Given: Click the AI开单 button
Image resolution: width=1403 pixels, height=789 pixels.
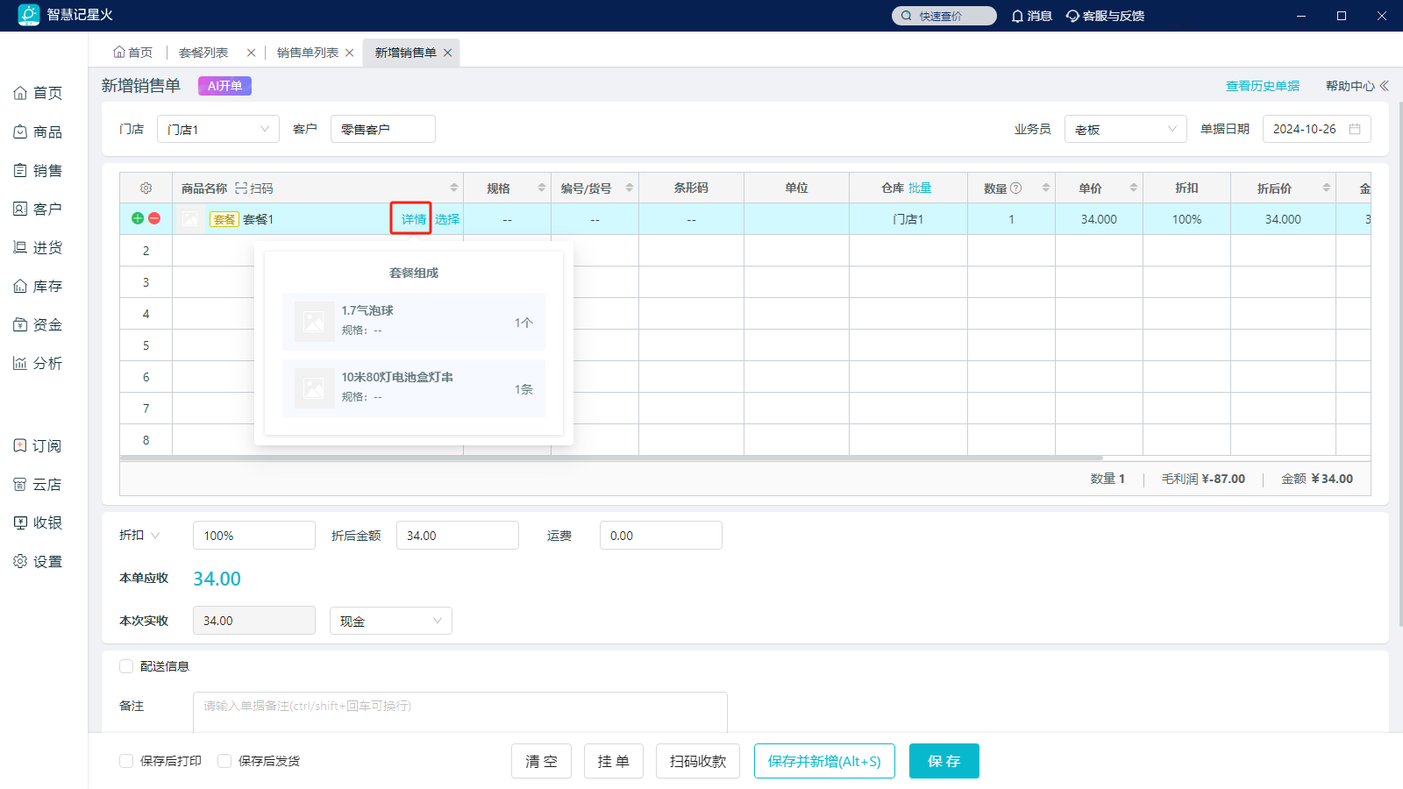Looking at the screenshot, I should pyautogui.click(x=225, y=86).
